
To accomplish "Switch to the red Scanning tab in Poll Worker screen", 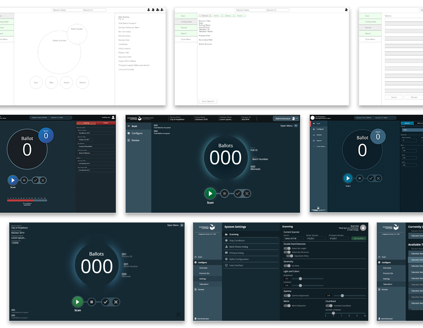I will coord(86,123).
